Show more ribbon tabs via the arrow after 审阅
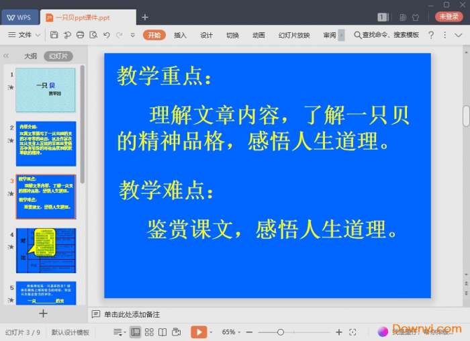Screen dimensions: 470x341 tap(341, 35)
